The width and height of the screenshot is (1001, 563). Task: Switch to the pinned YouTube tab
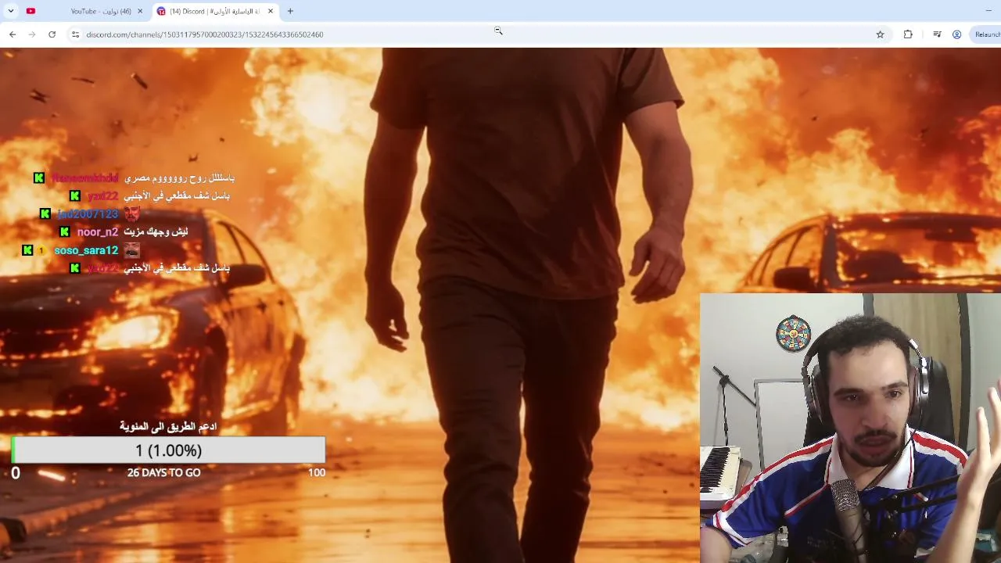30,11
